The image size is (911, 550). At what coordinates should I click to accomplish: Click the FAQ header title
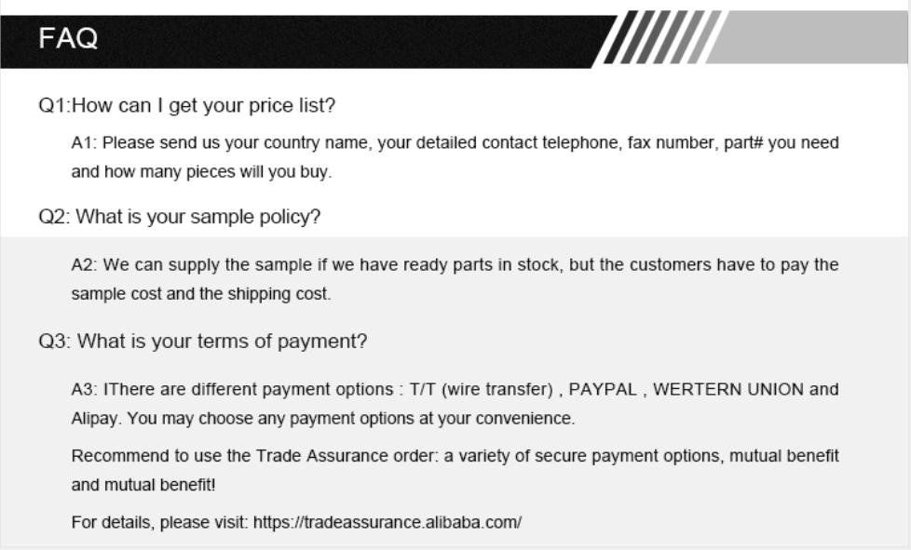[x=70, y=40]
